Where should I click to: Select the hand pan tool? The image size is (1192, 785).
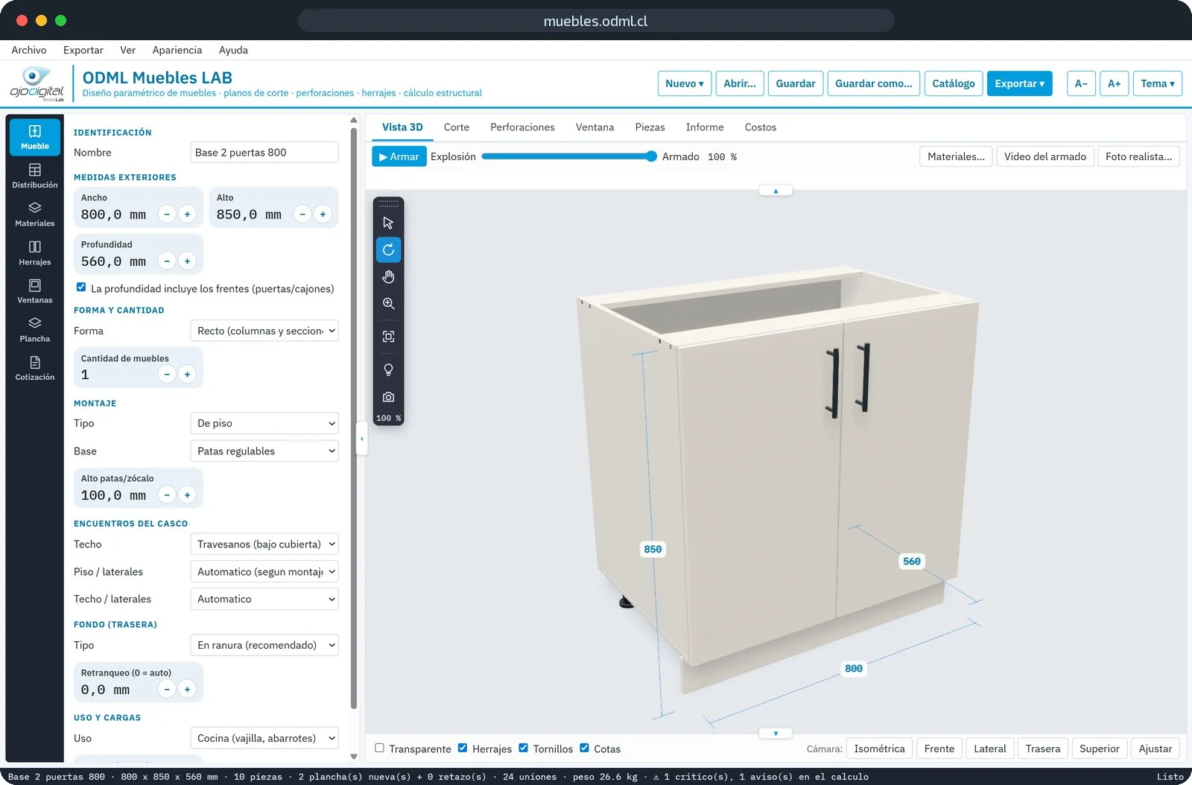click(x=388, y=276)
